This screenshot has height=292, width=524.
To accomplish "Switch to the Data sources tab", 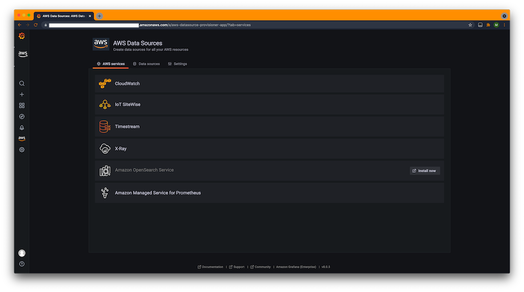I will pyautogui.click(x=146, y=64).
